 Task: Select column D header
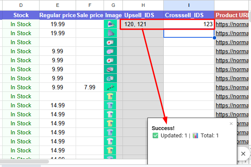point(21,5)
